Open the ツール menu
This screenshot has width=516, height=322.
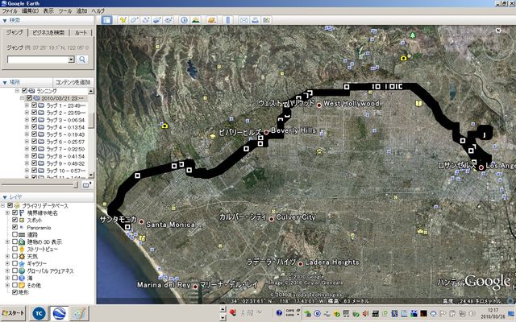click(x=64, y=10)
